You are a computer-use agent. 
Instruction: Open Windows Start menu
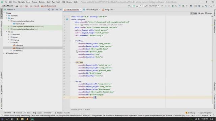click(x=2, y=119)
